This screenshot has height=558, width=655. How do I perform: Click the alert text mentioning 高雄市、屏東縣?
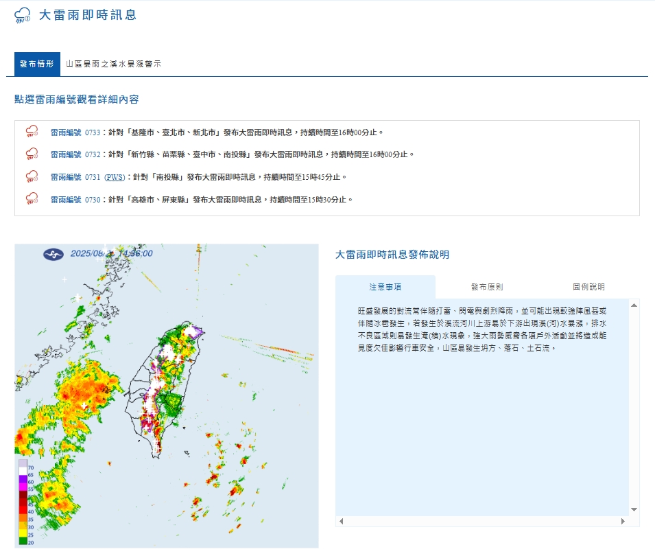[x=230, y=200]
